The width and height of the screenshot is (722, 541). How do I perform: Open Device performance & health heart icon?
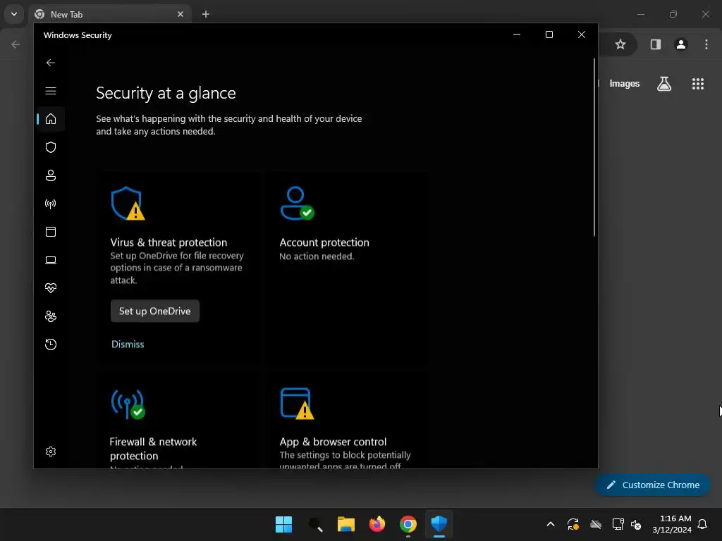[x=51, y=288]
